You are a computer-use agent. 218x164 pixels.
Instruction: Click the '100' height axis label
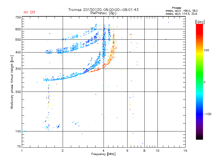point(18,131)
